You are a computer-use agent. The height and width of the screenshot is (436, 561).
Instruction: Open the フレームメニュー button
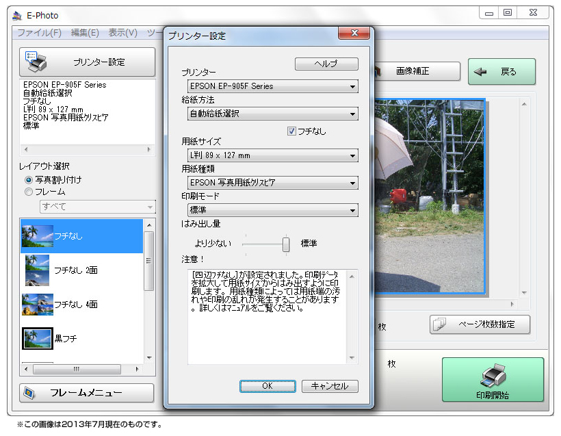[x=87, y=393]
